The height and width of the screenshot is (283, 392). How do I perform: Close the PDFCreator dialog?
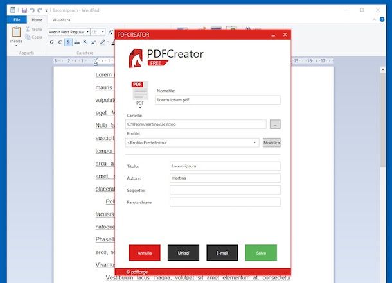tap(285, 35)
